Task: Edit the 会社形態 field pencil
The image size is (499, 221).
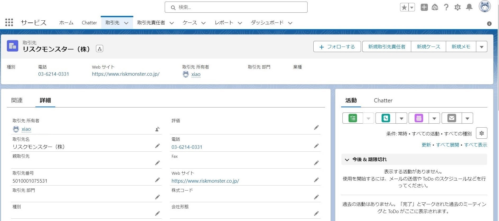Action: [x=316, y=213]
